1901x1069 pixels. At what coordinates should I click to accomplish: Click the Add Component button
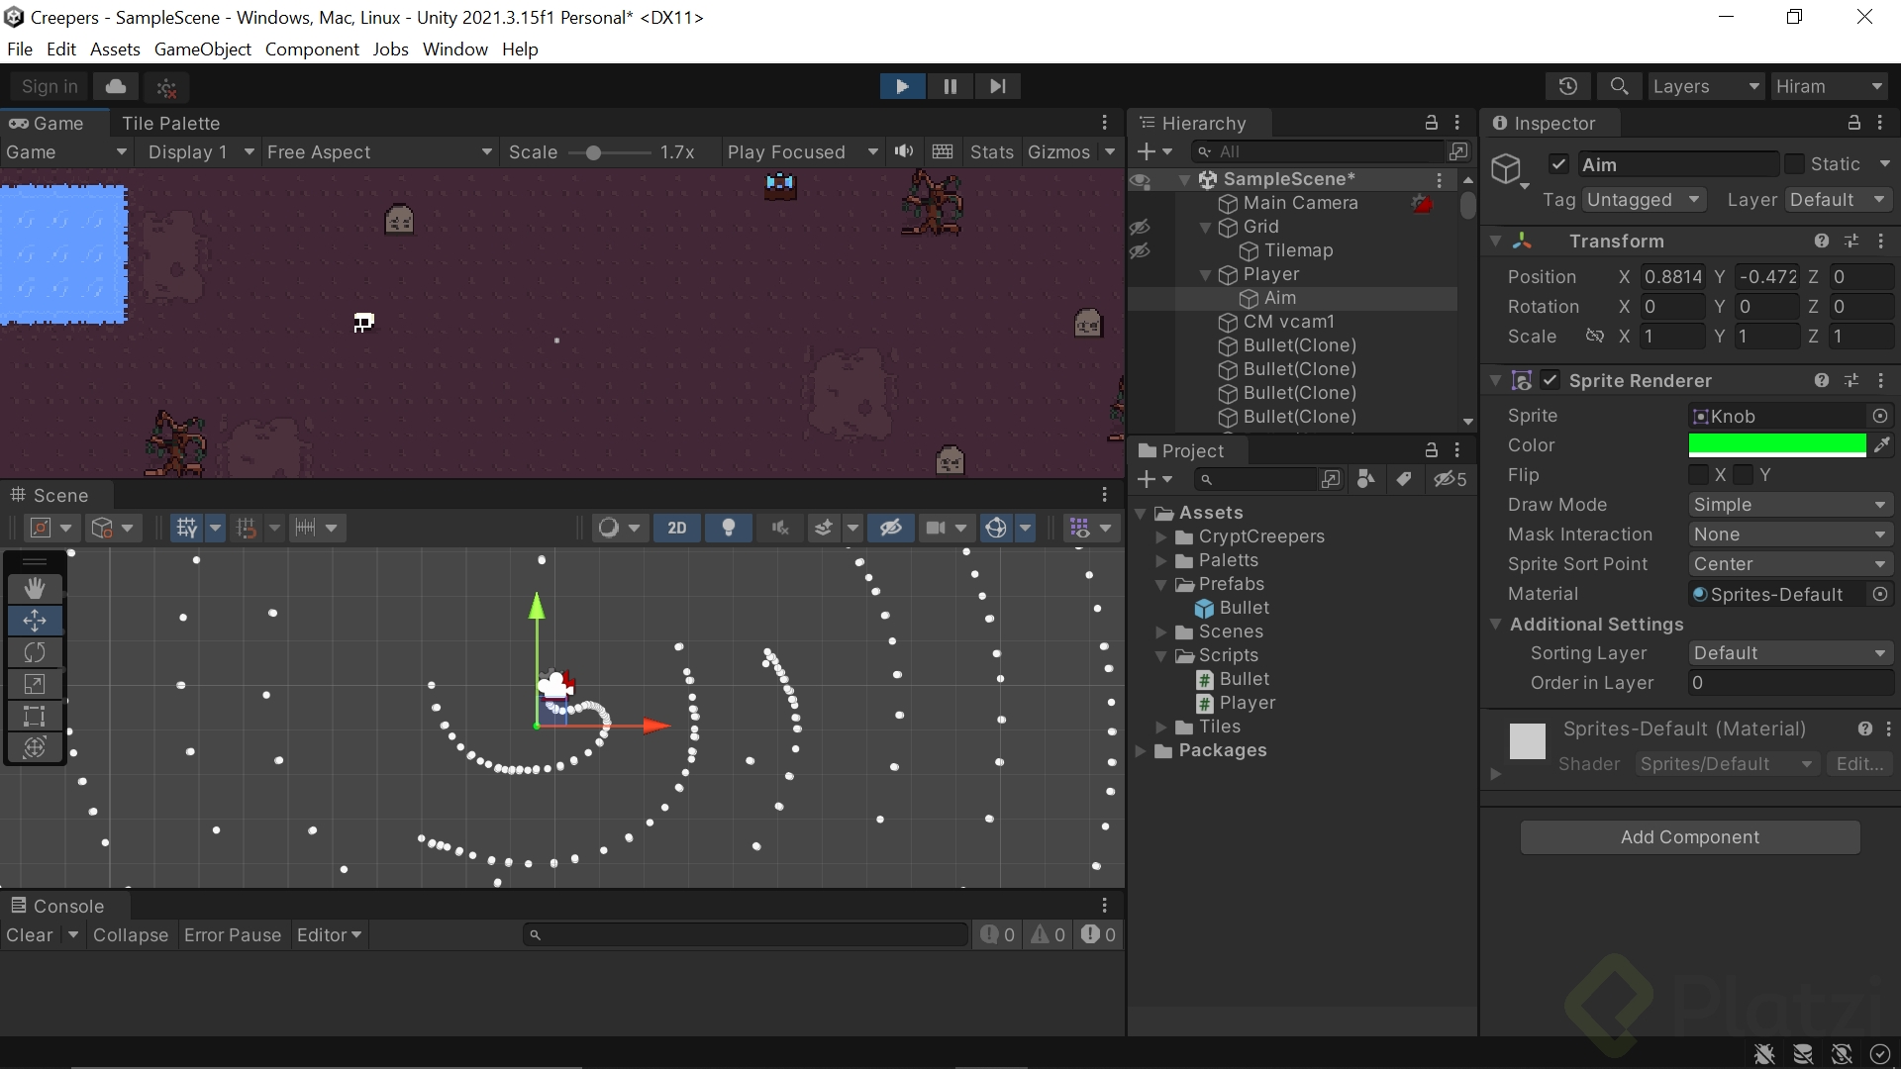coord(1689,837)
